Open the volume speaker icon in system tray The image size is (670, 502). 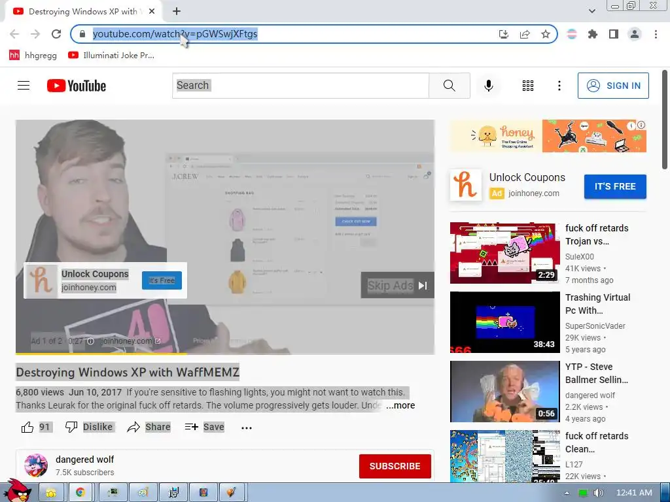tap(599, 493)
